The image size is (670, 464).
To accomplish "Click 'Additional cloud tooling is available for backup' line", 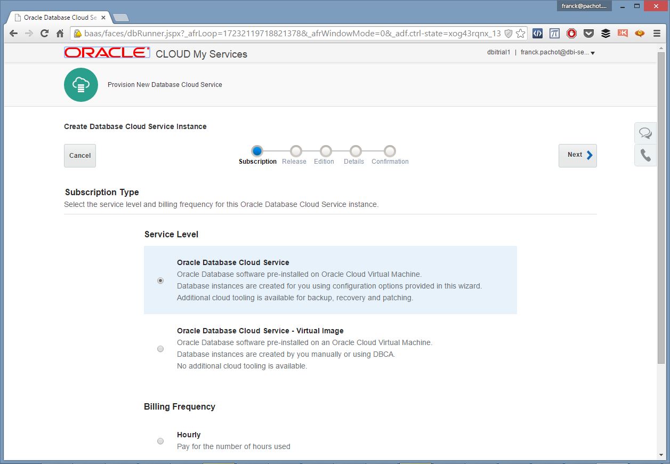I will click(295, 298).
